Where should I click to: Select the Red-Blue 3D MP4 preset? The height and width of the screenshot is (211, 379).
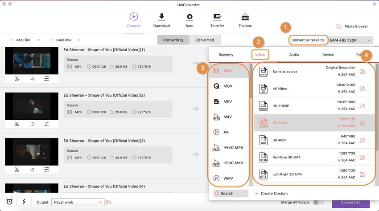tap(314, 157)
